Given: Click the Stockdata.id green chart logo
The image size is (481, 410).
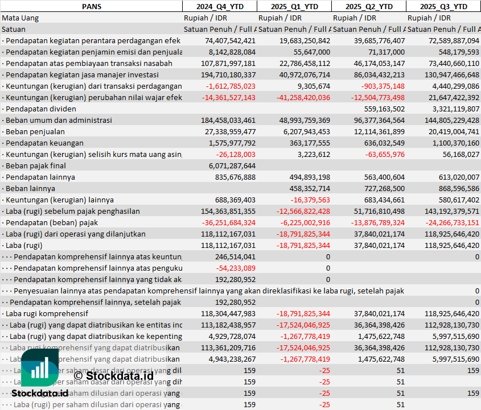Looking at the screenshot, I should click(40, 367).
